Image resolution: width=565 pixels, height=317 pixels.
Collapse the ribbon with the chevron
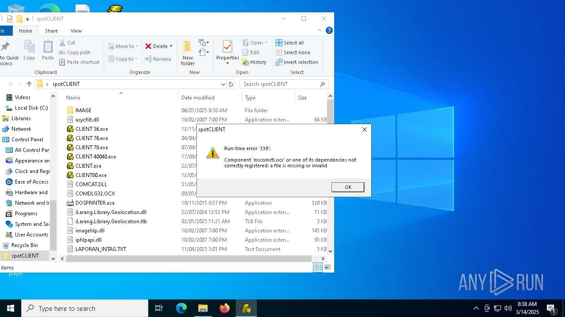point(320,30)
